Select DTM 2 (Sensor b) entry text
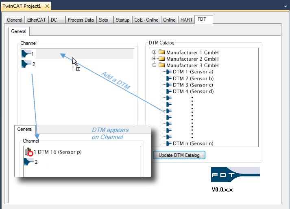 click(x=193, y=79)
